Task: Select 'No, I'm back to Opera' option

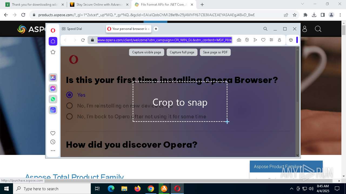Action: click(69, 116)
